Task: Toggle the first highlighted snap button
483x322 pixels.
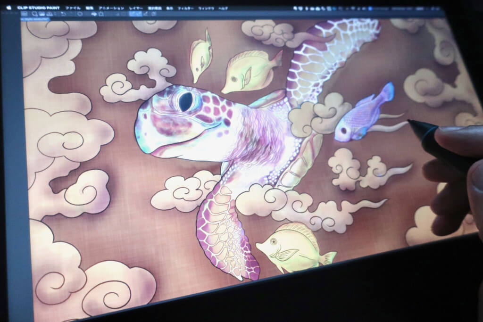Action: (x=132, y=14)
